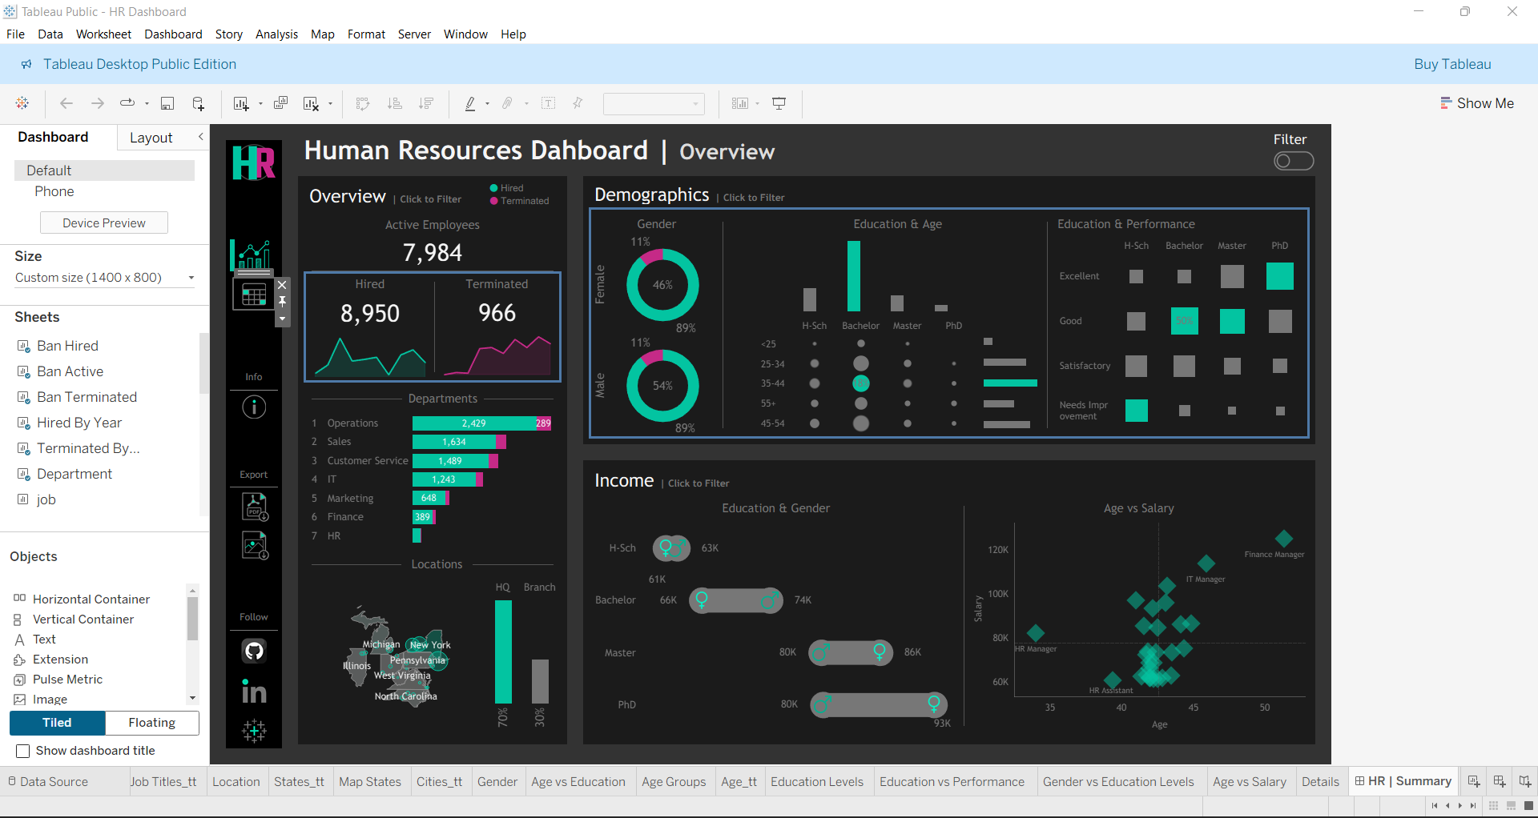Activate the Highlight pen toolbar icon
Viewport: 1538px width, 818px height.
[x=473, y=103]
